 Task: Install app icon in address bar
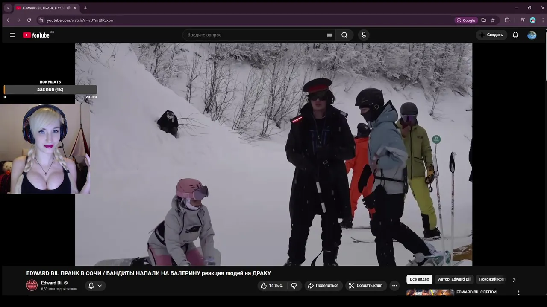pyautogui.click(x=483, y=20)
